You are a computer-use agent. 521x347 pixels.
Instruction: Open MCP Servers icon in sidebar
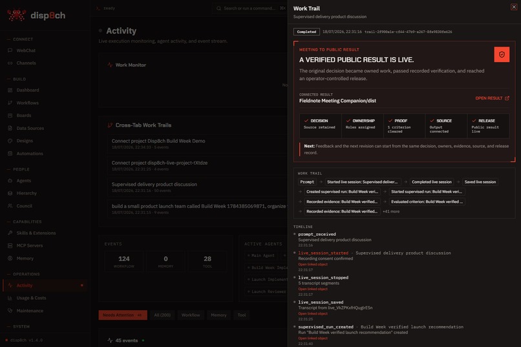(10, 246)
